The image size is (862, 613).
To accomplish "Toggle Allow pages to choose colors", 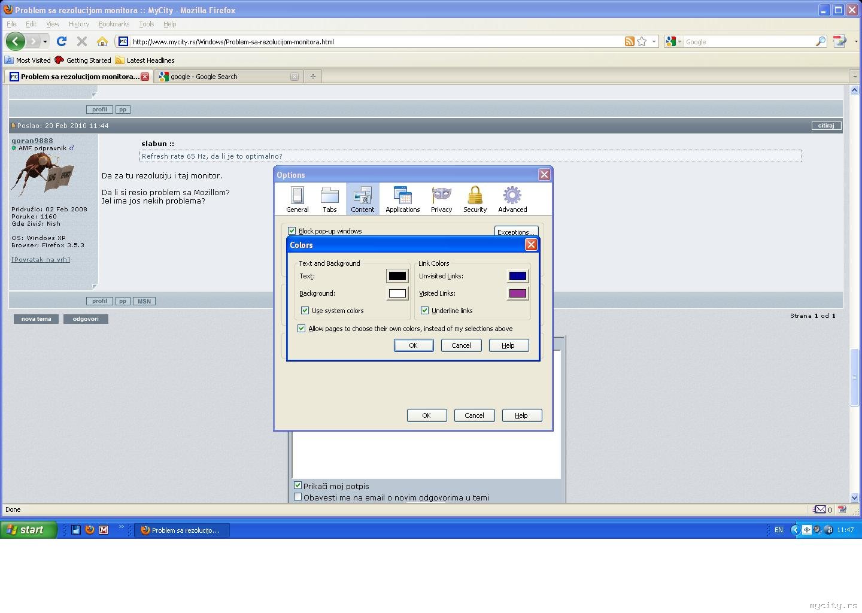I will pyautogui.click(x=301, y=329).
